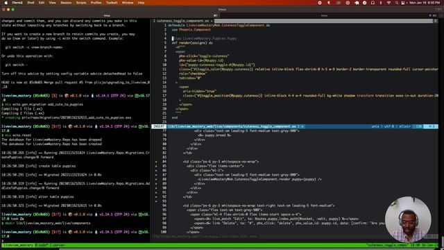This screenshot has width=444, height=250.
Task: Open the Scripts menu
Action: tap(81, 3)
